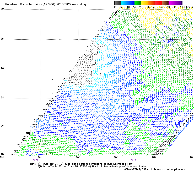The image size is (194, 171).
Task: Click the purple '7:11' swath time label
Action: [133, 160]
